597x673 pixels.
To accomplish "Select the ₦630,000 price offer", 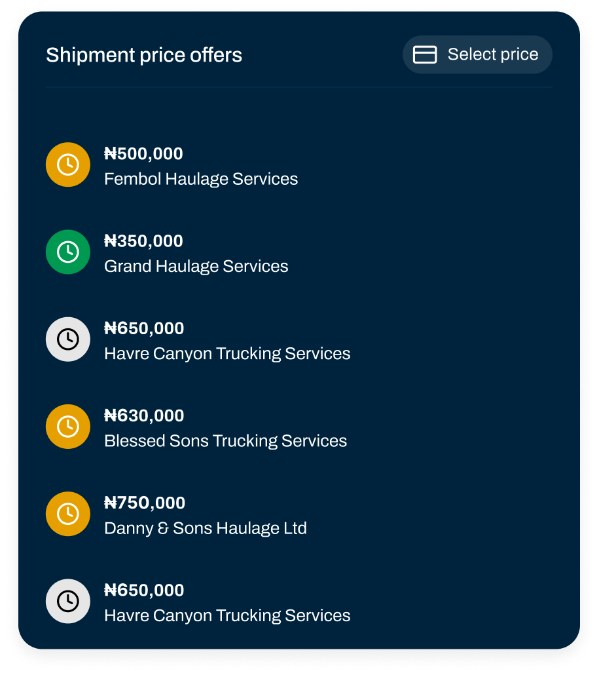I will (x=144, y=415).
